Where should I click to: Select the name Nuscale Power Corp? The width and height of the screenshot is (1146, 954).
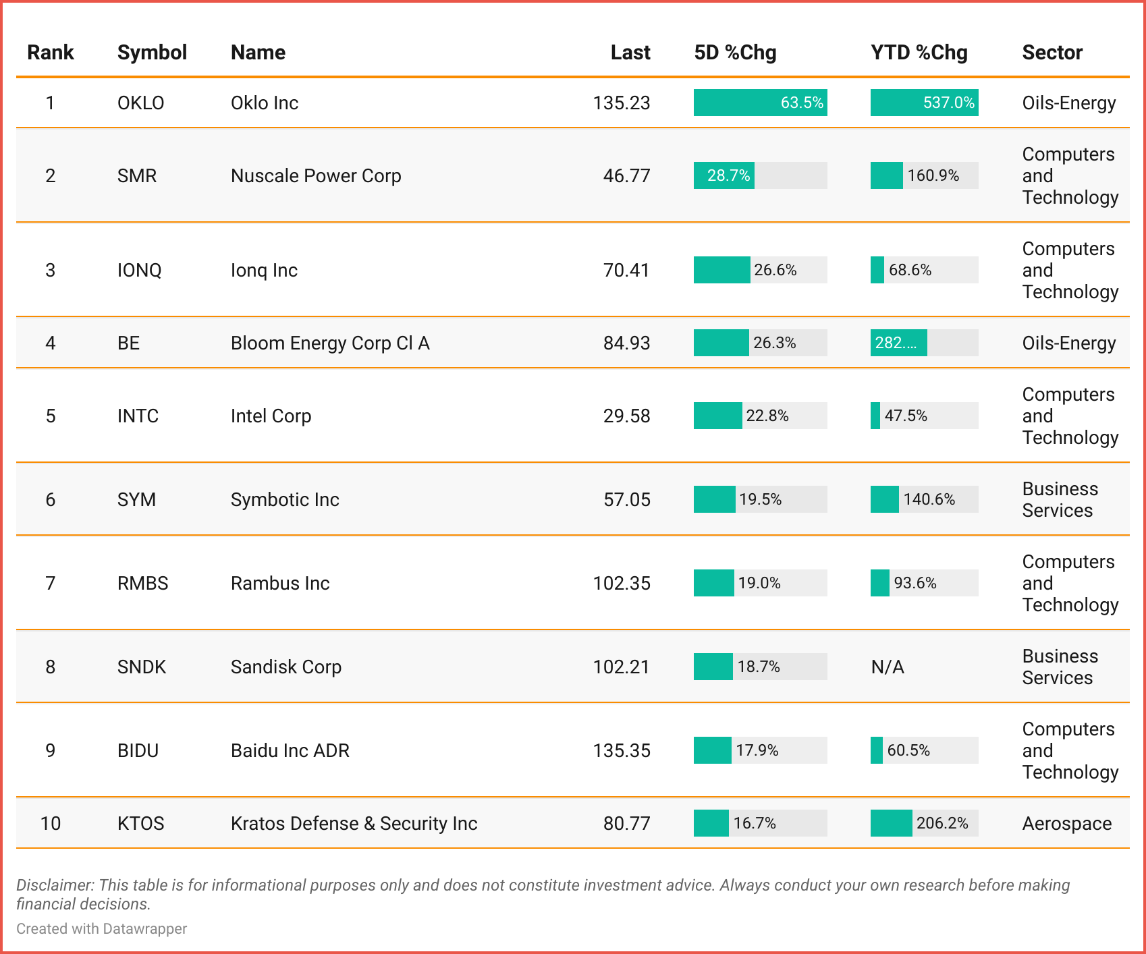point(316,175)
